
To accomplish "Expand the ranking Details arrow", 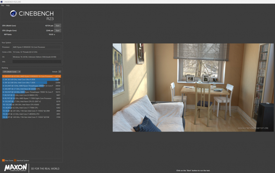I will (x=60, y=71).
